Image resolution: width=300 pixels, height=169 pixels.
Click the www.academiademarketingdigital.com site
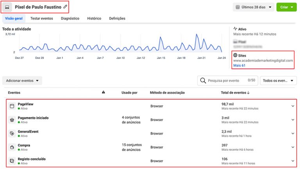coord(263,60)
